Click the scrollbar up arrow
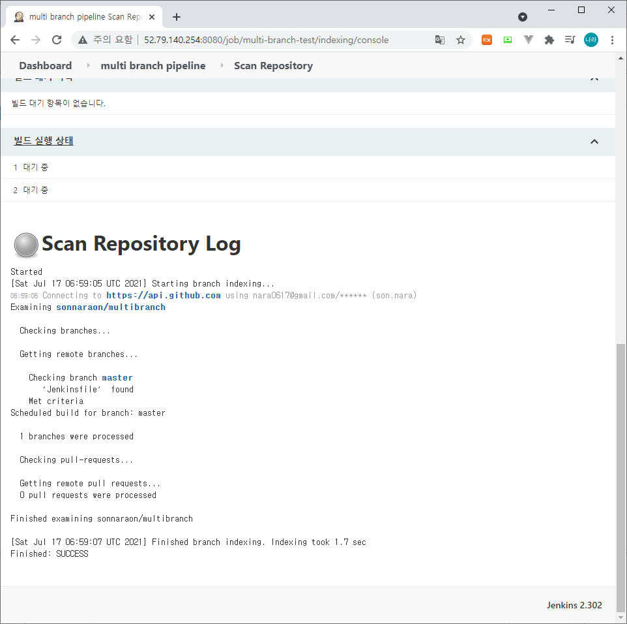 tap(620, 58)
